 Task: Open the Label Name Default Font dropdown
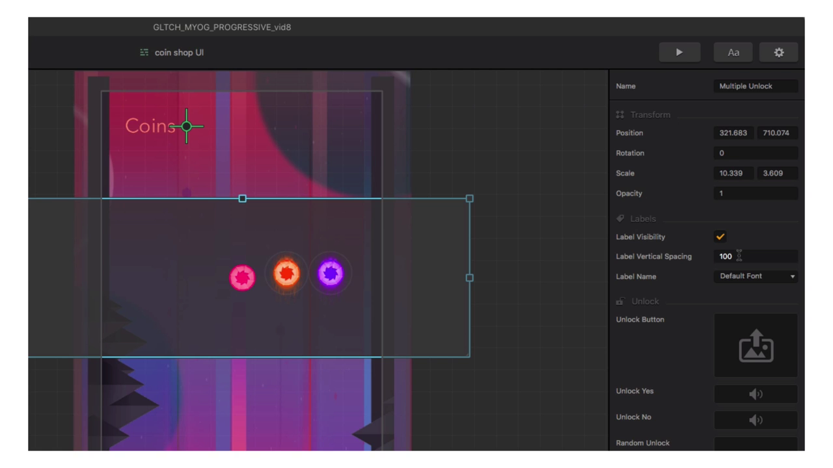coord(756,276)
